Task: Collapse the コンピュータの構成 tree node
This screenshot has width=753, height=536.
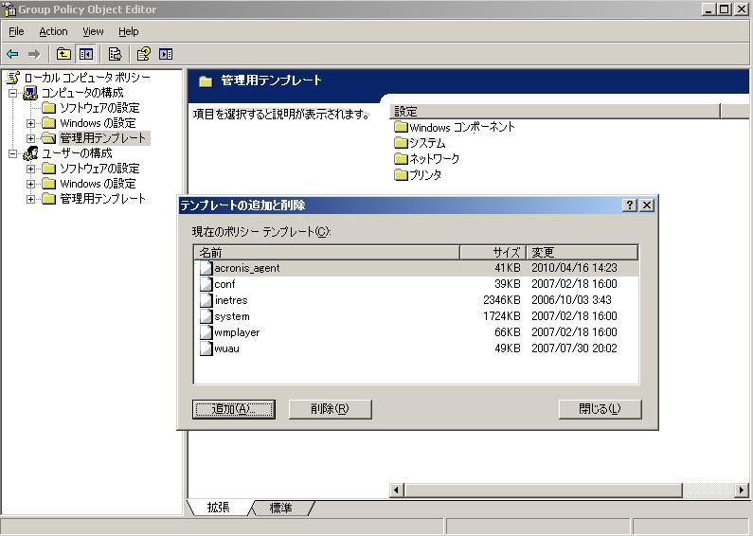Action: coord(13,93)
